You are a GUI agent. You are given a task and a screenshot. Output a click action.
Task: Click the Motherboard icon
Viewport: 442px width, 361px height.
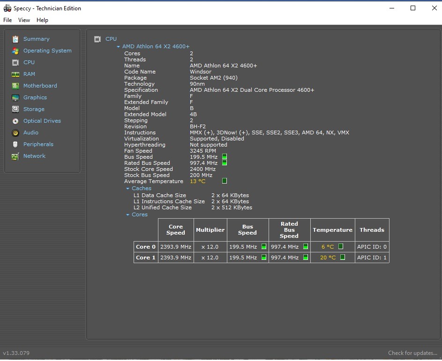coord(15,86)
